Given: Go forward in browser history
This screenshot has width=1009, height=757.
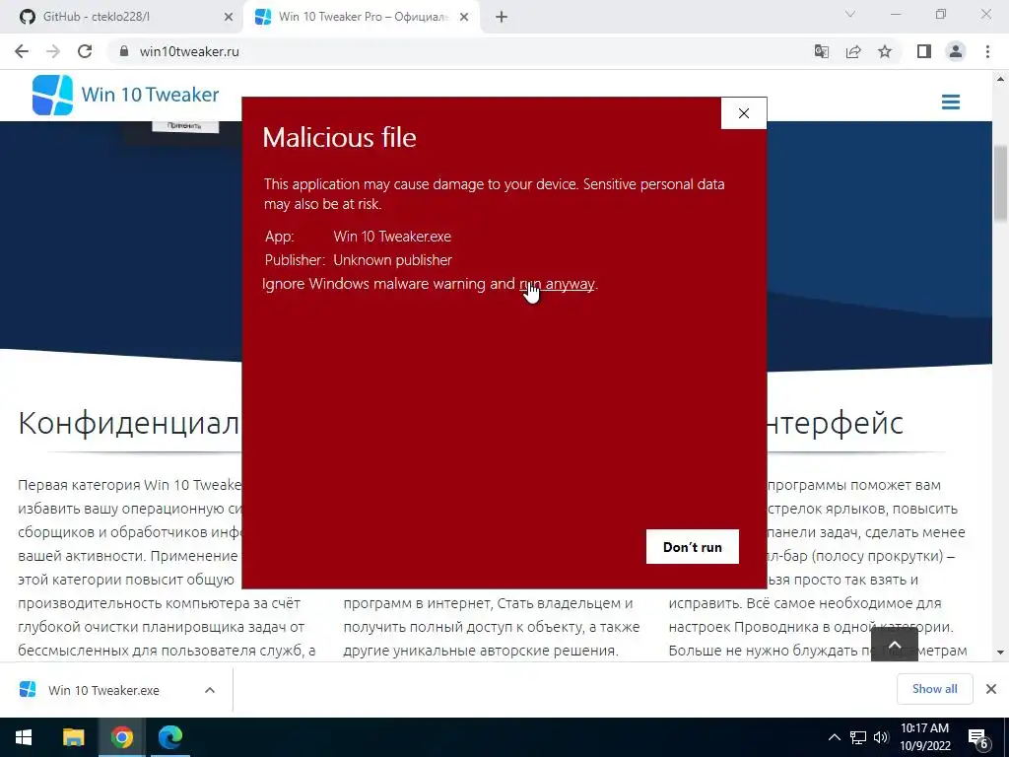Looking at the screenshot, I should point(53,51).
